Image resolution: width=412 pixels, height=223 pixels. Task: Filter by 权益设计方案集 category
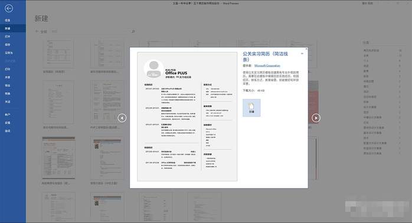(x=372, y=148)
